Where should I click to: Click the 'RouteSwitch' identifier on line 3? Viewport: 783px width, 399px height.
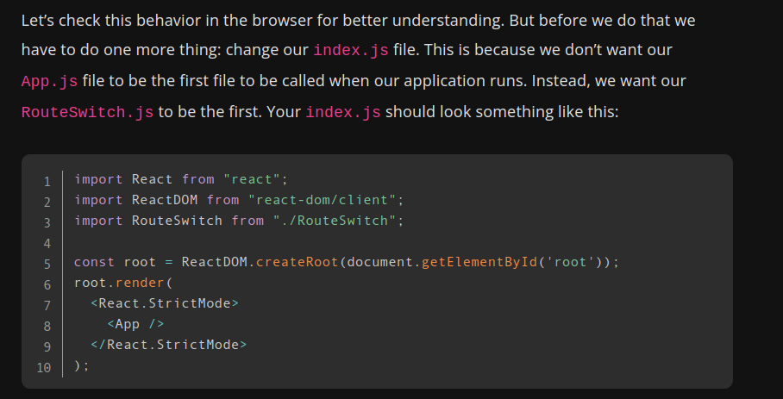(x=178, y=221)
